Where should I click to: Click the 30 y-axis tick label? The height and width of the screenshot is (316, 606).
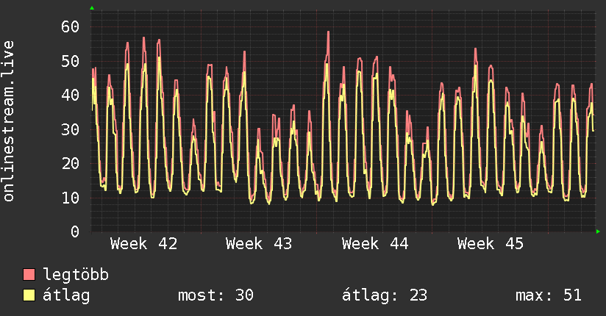click(71, 129)
